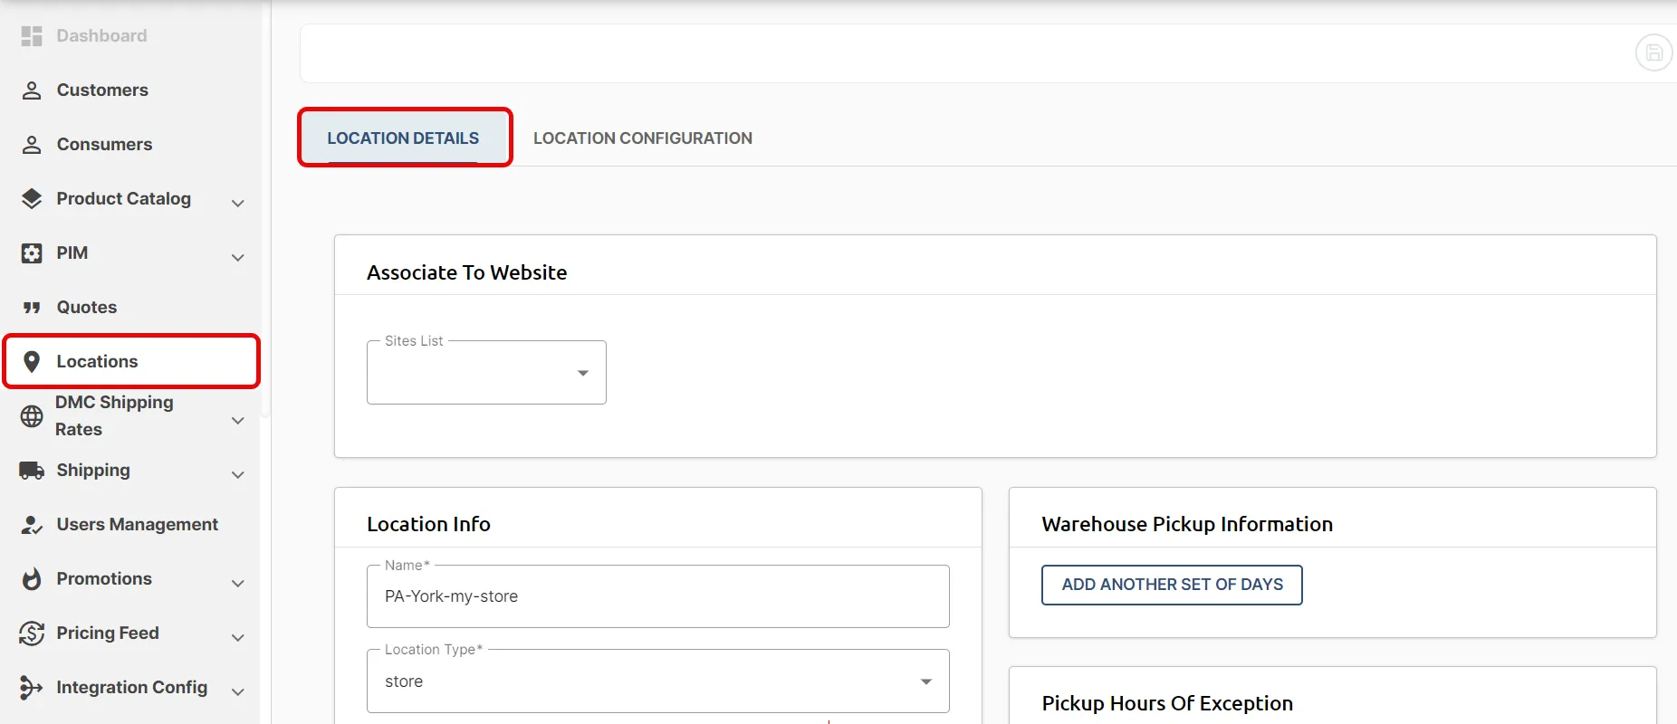
Task: Click the Integration Config icon
Action: point(32,688)
